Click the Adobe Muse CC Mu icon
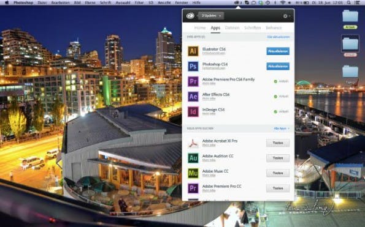The width and height of the screenshot is (365, 227). pyautogui.click(x=193, y=173)
